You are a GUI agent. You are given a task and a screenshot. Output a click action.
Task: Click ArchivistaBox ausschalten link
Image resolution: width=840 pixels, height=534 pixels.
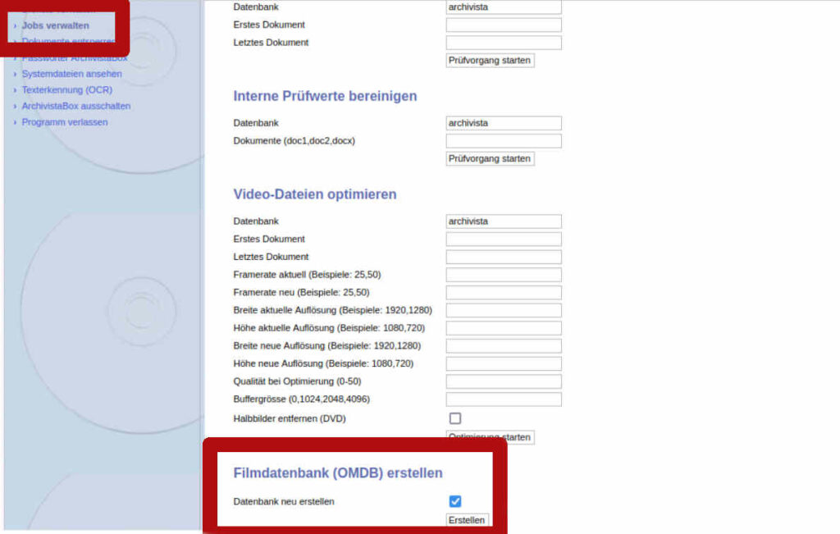pos(75,106)
